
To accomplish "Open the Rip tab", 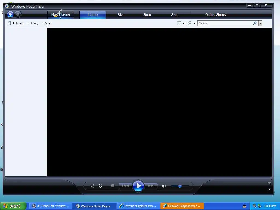I will point(120,15).
